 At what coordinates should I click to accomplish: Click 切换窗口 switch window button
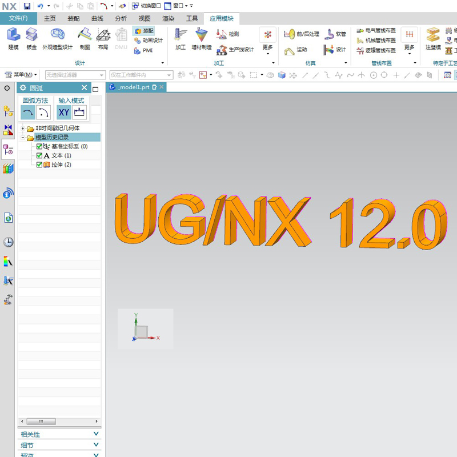[x=146, y=6]
